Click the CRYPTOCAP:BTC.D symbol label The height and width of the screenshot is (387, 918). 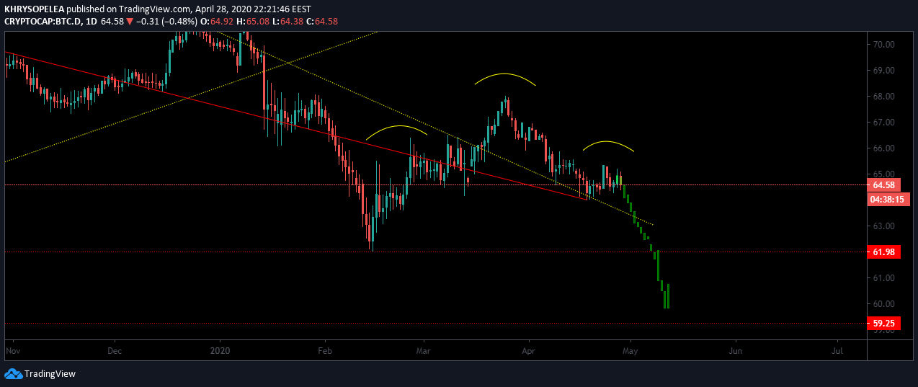point(41,22)
